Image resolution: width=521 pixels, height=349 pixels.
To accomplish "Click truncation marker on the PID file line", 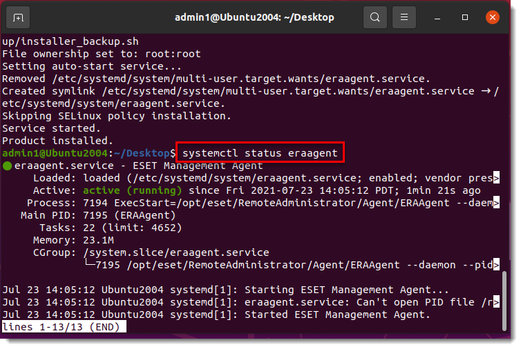I will point(495,302).
